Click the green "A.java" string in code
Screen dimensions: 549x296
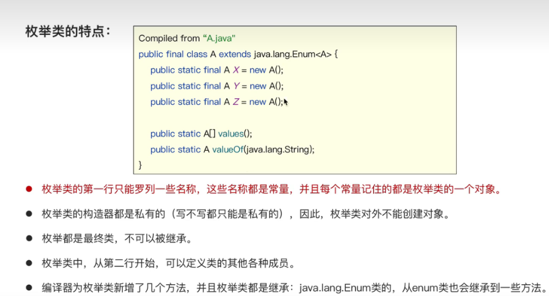(x=219, y=38)
